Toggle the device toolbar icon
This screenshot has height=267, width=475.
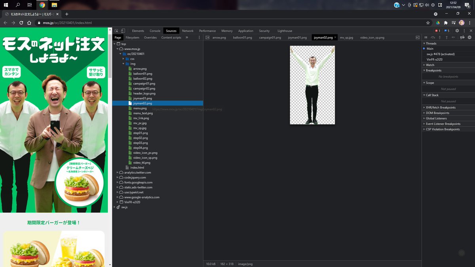(123, 31)
